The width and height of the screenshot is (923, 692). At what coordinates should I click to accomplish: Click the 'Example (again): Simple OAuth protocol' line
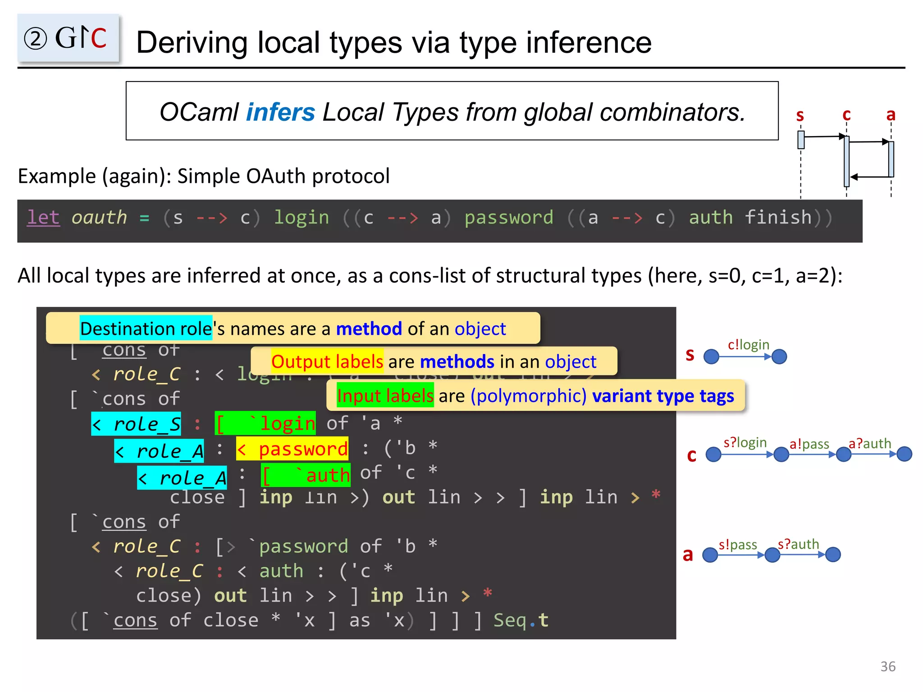pos(204,176)
